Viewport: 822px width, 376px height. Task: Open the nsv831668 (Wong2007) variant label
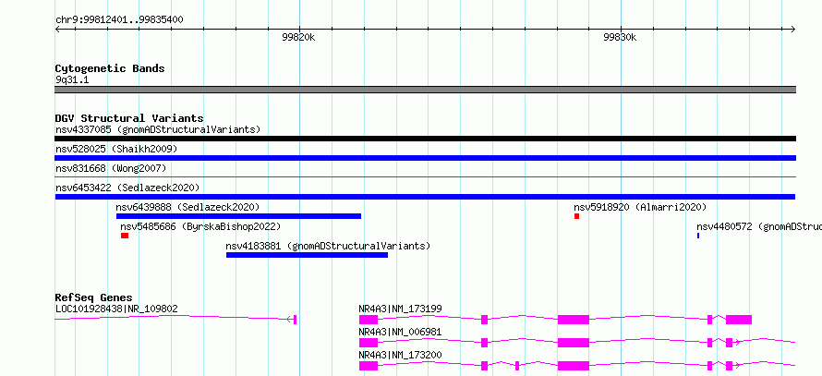(111, 168)
